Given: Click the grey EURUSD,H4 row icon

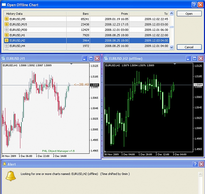Looking at the screenshot, I should click(x=7, y=46).
